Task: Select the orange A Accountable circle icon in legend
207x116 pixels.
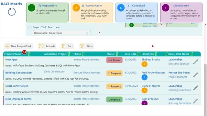Action: (x=76, y=8)
